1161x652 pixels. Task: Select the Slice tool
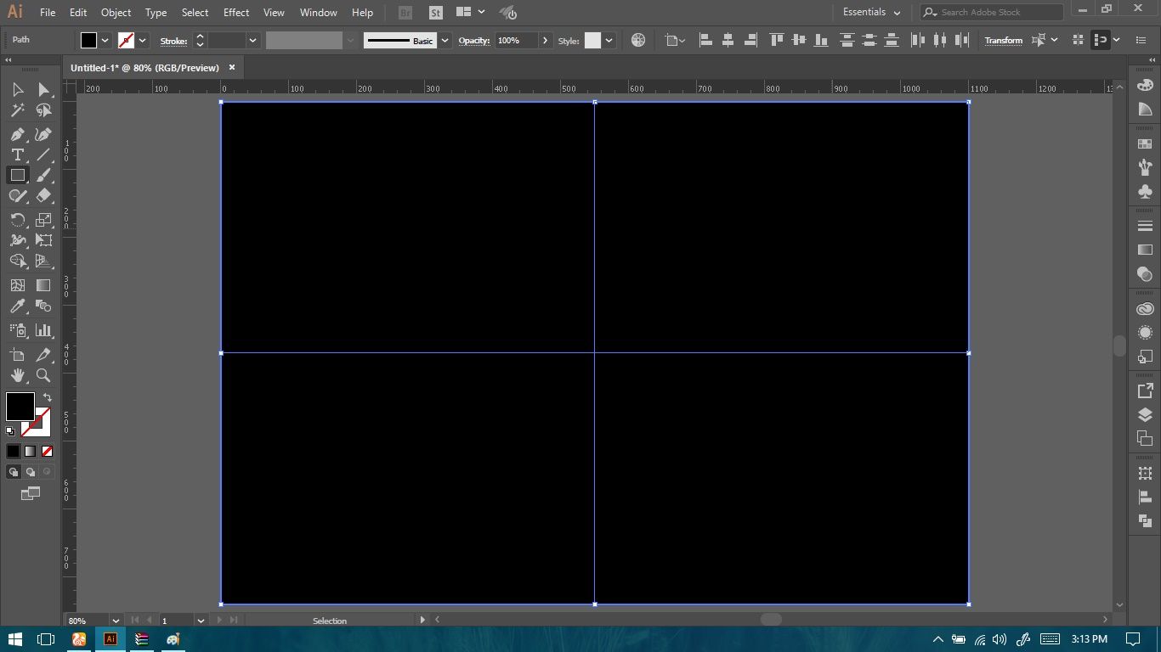pyautogui.click(x=43, y=355)
